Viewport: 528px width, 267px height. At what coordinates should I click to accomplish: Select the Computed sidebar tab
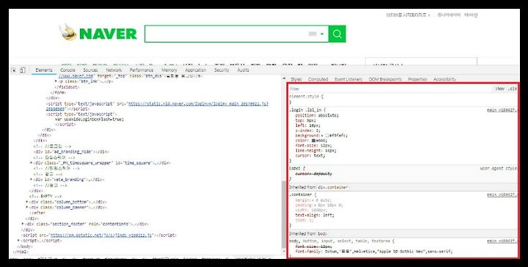[318, 79]
